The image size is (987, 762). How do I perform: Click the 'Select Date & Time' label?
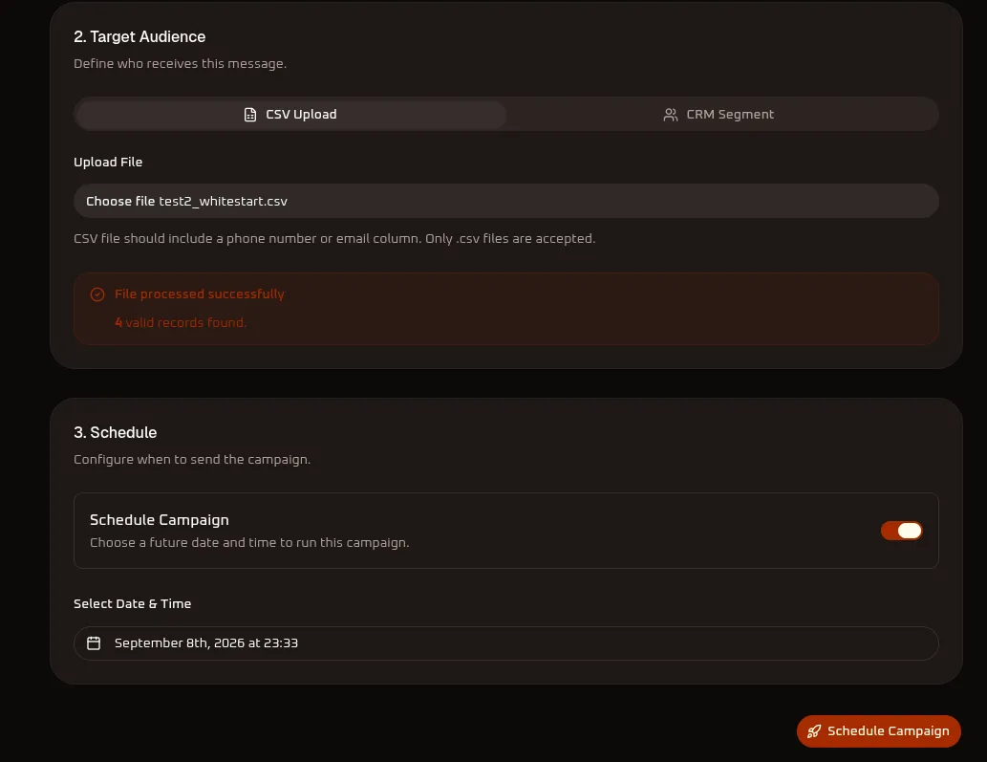coord(132,603)
